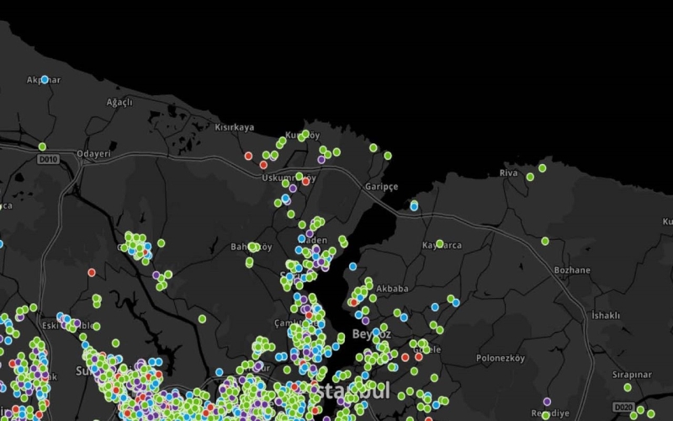
Task: Select the Polonezköy place label
Action: point(500,358)
